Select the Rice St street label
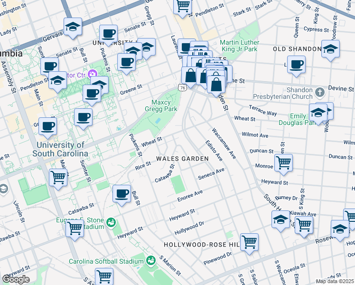 tap(143, 166)
